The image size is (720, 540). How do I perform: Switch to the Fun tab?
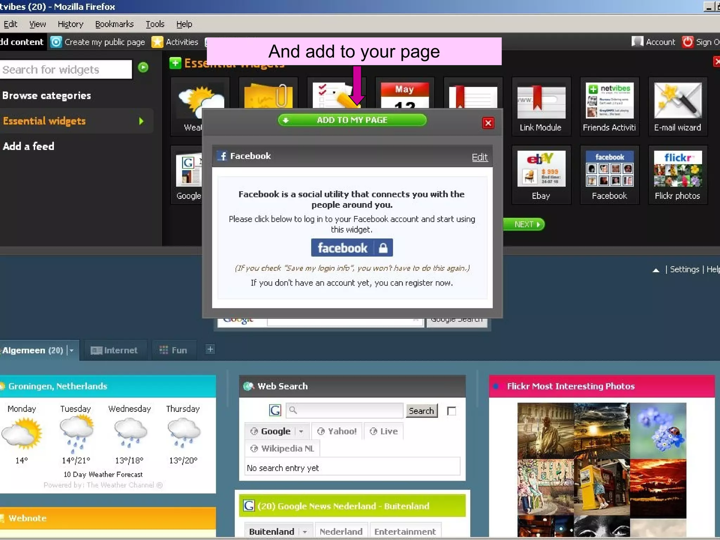click(x=174, y=350)
